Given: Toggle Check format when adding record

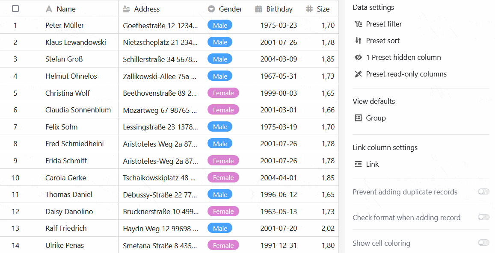Looking at the screenshot, I should pos(483,218).
